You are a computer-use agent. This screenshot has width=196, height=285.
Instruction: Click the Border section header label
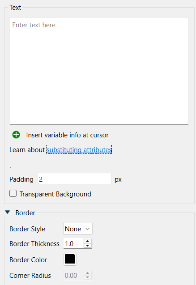tap(25, 213)
